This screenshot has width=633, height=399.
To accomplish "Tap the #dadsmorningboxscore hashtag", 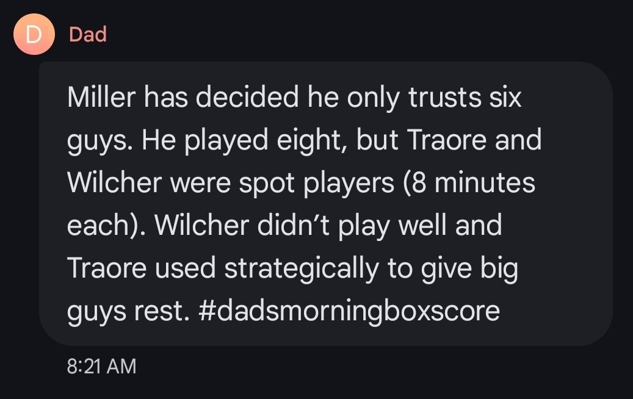I will (x=349, y=311).
